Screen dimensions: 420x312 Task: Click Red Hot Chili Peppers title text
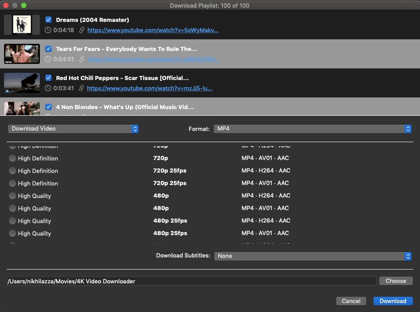122,78
